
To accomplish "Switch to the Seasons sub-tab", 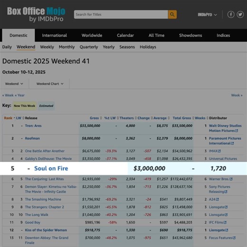I will 127,47.
